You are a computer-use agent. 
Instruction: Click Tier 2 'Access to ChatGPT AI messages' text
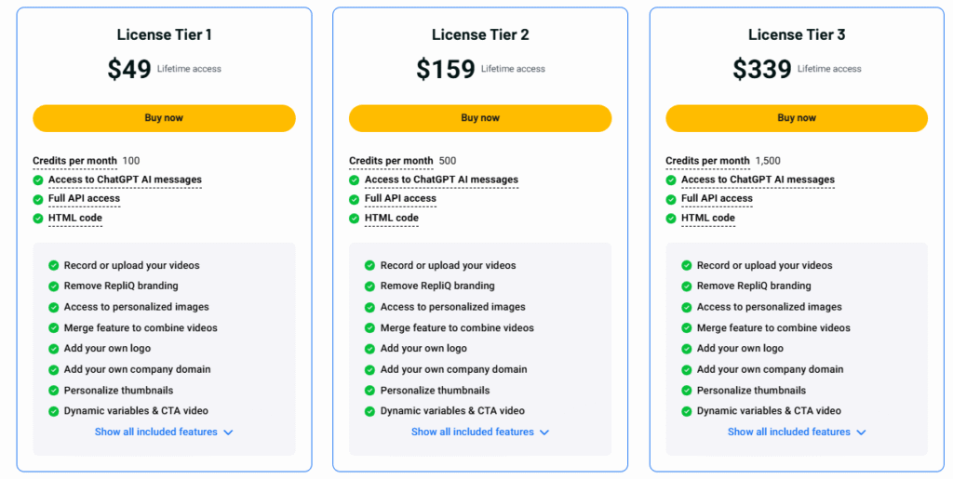pos(441,180)
